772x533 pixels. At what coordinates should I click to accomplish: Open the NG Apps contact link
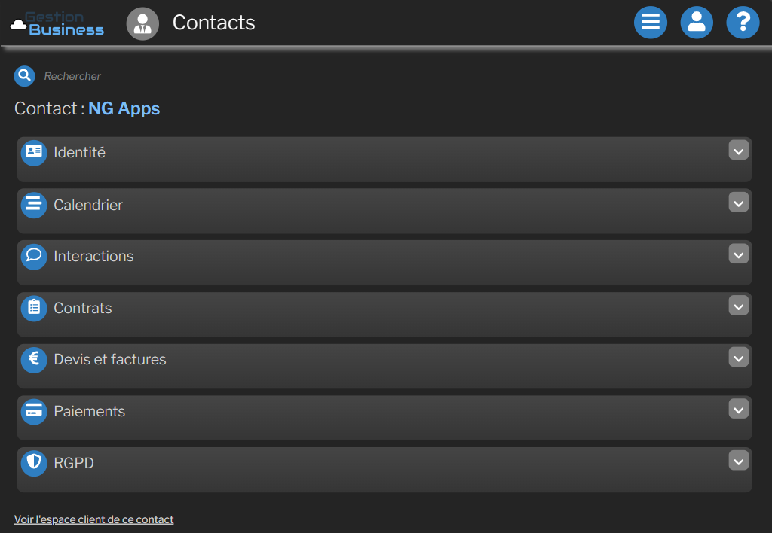124,108
